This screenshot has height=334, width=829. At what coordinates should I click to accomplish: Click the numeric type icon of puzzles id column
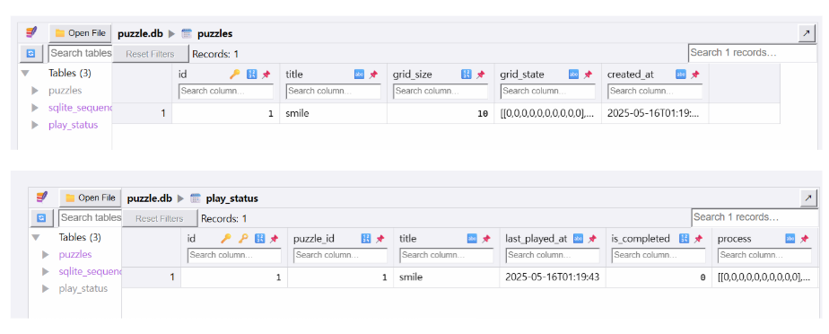point(251,75)
